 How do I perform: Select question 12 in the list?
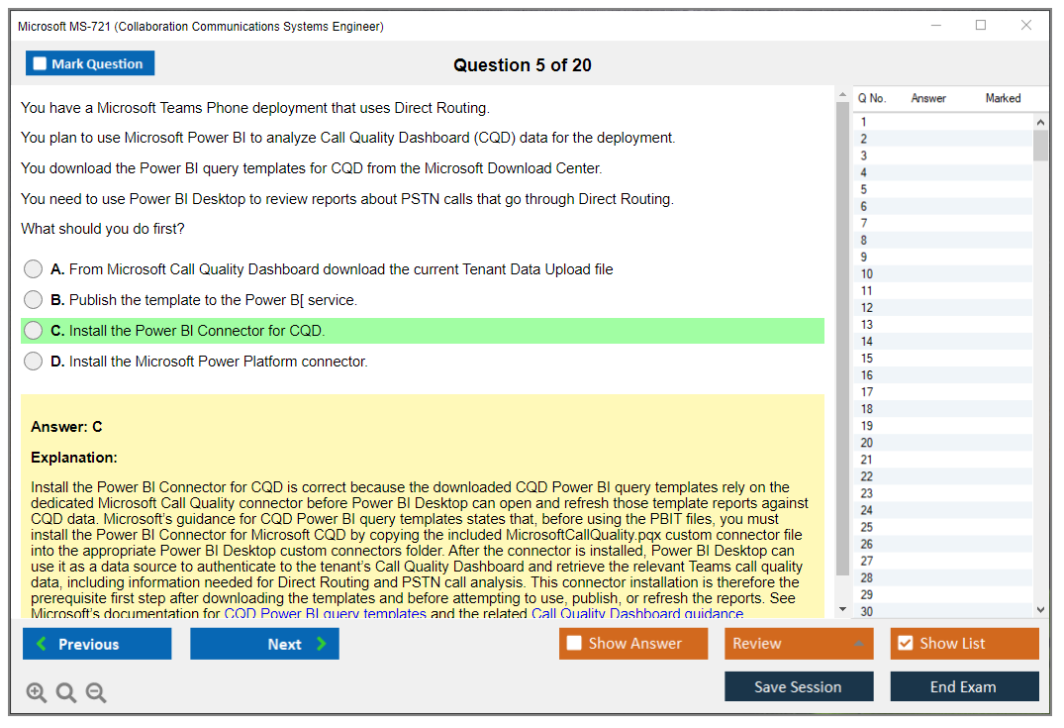(x=943, y=308)
